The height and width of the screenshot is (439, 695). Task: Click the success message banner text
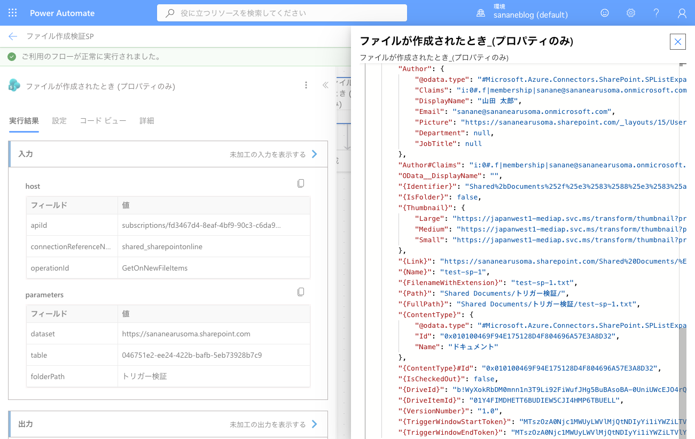pyautogui.click(x=91, y=57)
